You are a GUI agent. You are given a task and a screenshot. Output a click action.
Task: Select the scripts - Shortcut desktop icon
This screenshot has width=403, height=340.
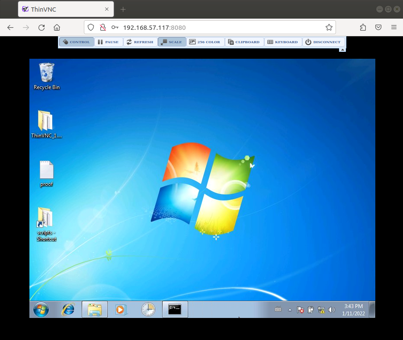pos(47,225)
